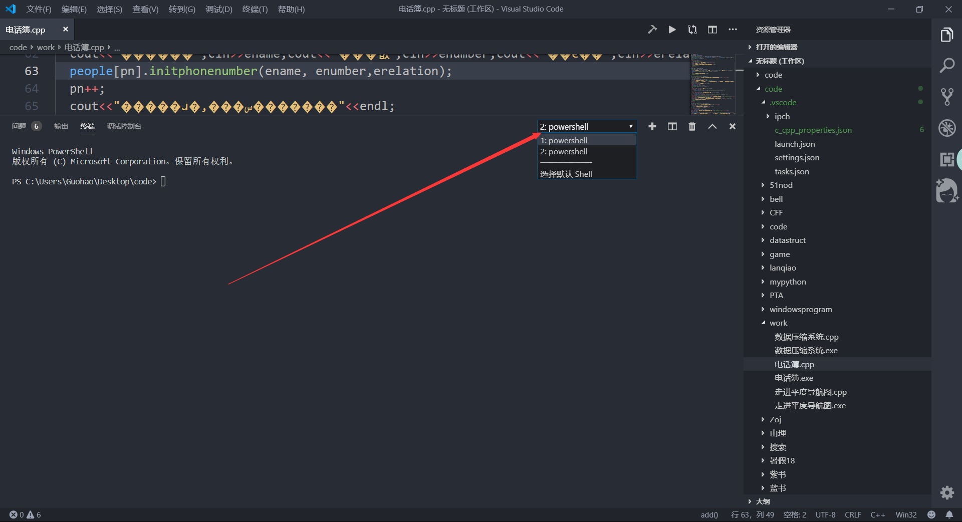Image resolution: width=962 pixels, height=522 pixels.
Task: Run the code with the play icon
Action: (672, 30)
